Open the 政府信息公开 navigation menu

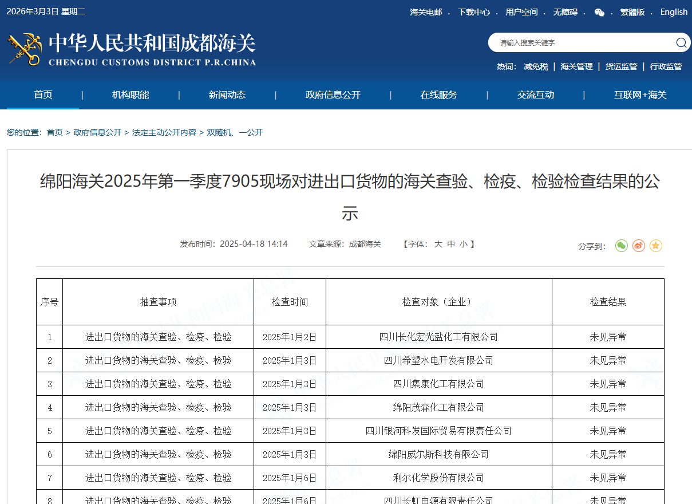coord(333,95)
